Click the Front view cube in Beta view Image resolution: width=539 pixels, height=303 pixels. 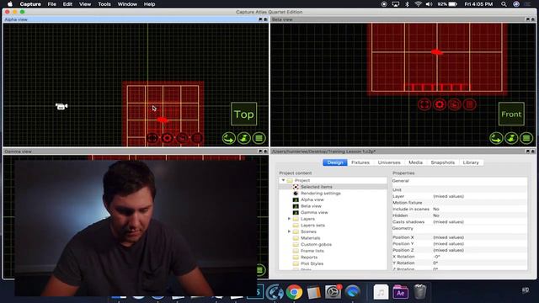point(511,114)
